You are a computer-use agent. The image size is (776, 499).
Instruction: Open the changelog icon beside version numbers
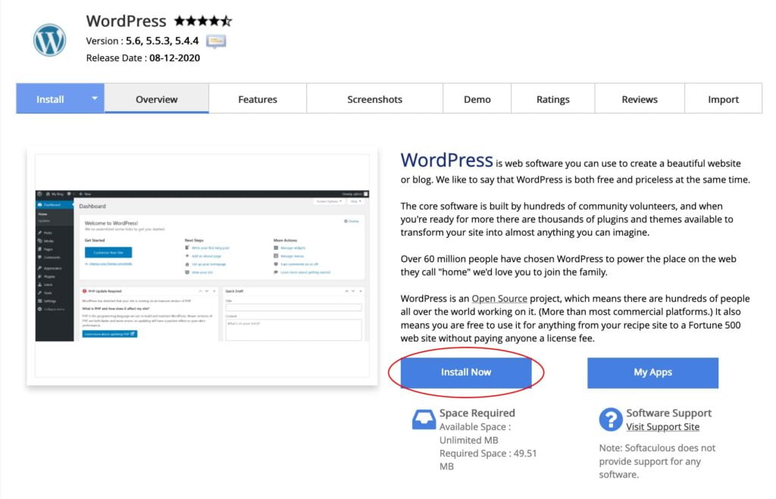tap(216, 41)
